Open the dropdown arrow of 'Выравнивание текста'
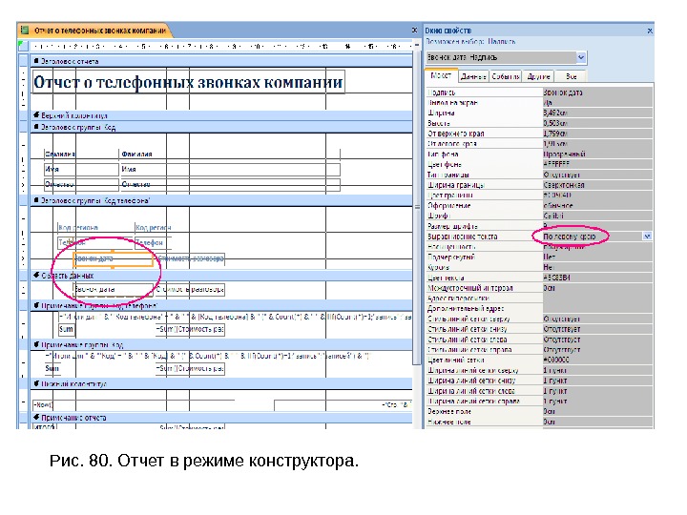687x515 pixels. 647,237
